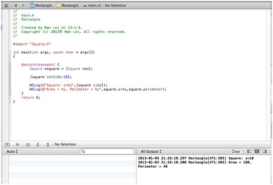
Task: Click No Selection in the debug bar
Action: [x=65, y=144]
